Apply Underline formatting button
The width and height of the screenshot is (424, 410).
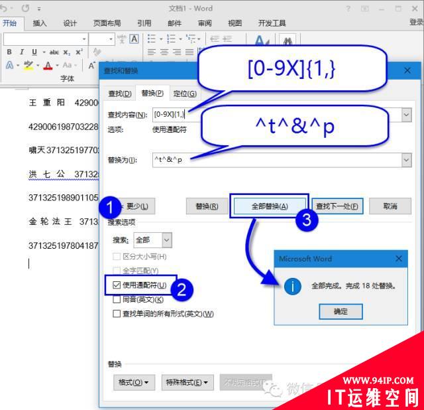tap(34, 52)
